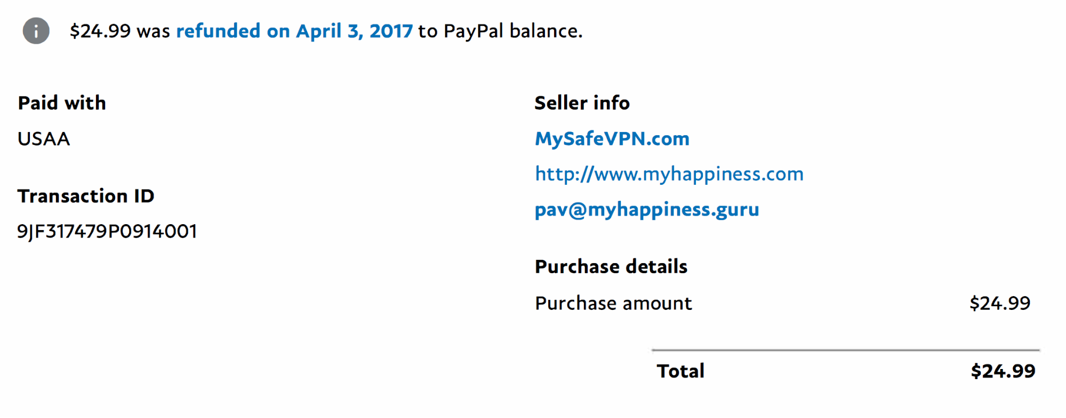
Task: Click the word was in refund notice
Action: coord(154,31)
